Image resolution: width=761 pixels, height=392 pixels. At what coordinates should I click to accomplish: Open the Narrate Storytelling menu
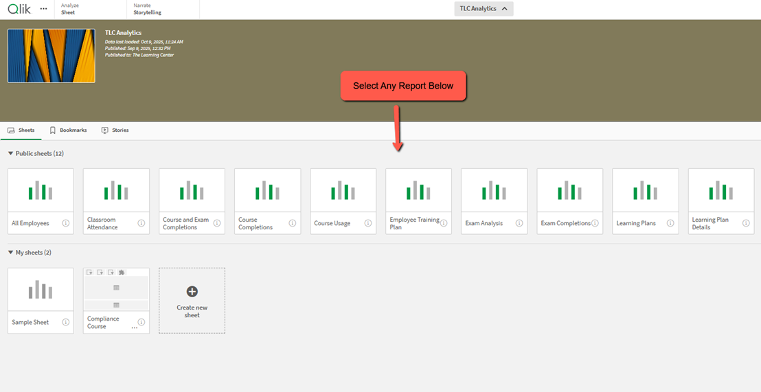tap(147, 9)
